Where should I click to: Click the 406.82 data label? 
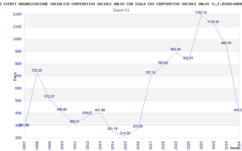(x=62, y=109)
